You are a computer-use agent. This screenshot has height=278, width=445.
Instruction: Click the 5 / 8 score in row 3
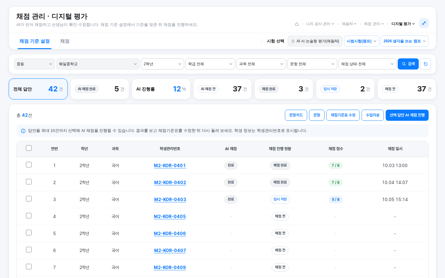336,200
